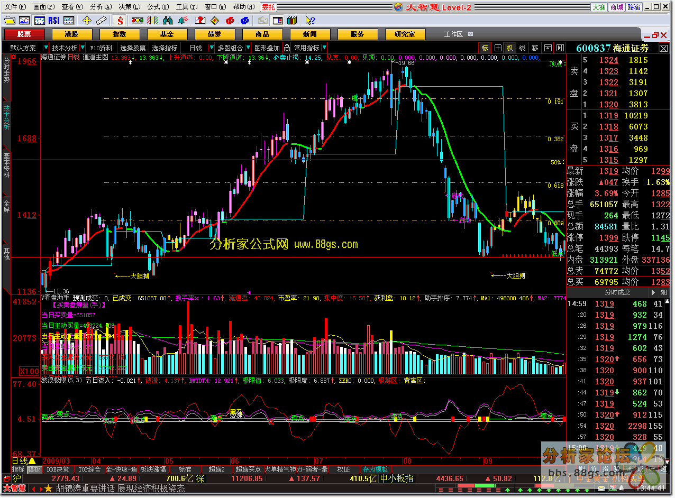The height and width of the screenshot is (498, 675).
Task: Click the 商城 button in title bar
Action: tap(617, 7)
